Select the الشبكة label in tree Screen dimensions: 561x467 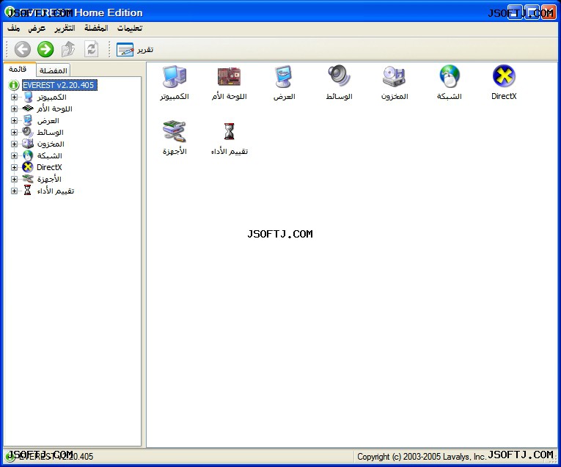tap(49, 156)
